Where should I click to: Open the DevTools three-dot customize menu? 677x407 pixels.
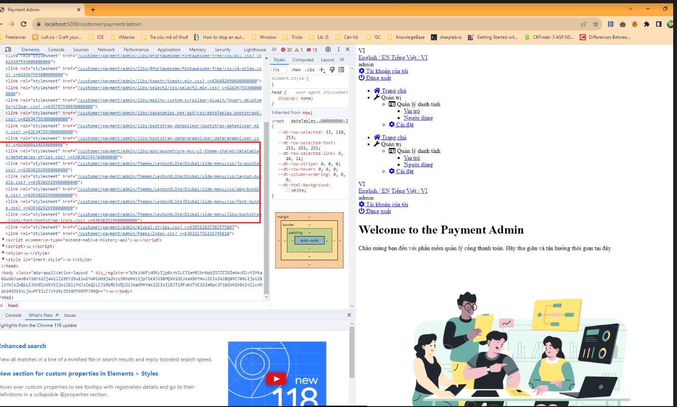[338, 49]
